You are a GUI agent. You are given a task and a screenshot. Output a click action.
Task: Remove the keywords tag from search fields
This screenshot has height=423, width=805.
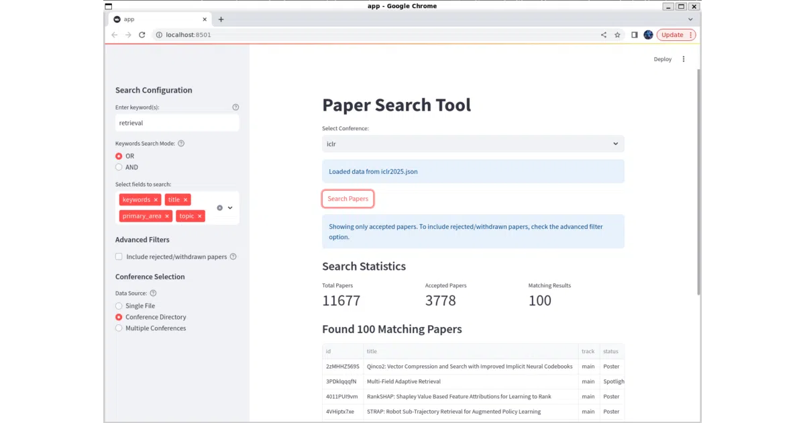[156, 199]
